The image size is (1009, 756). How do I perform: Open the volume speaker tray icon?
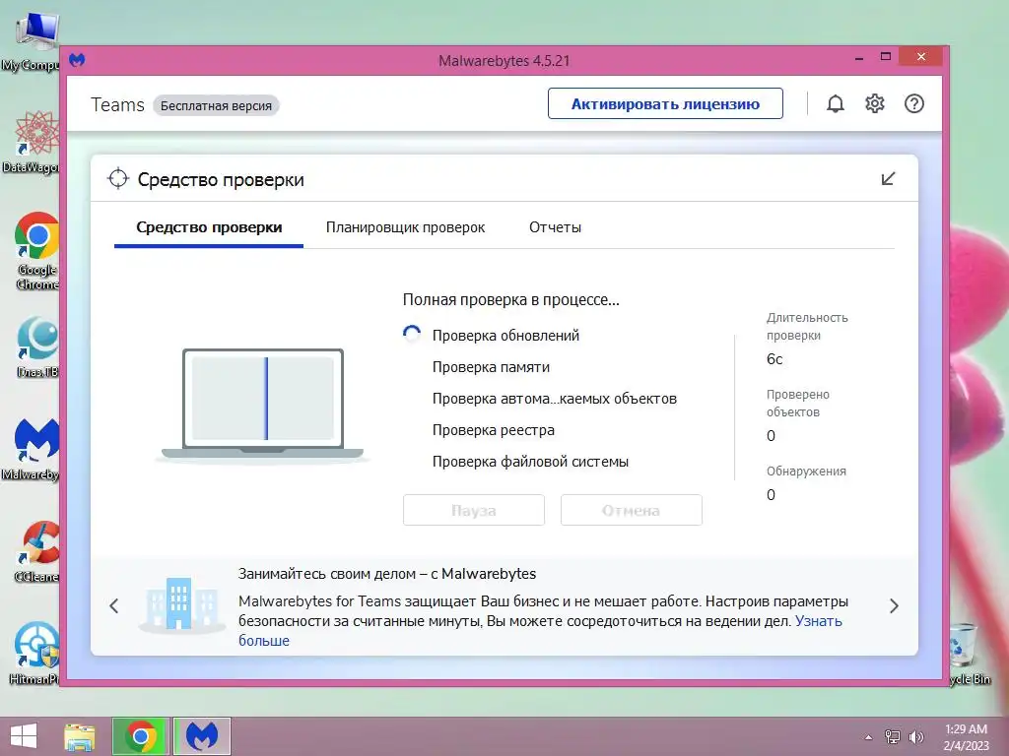(915, 737)
